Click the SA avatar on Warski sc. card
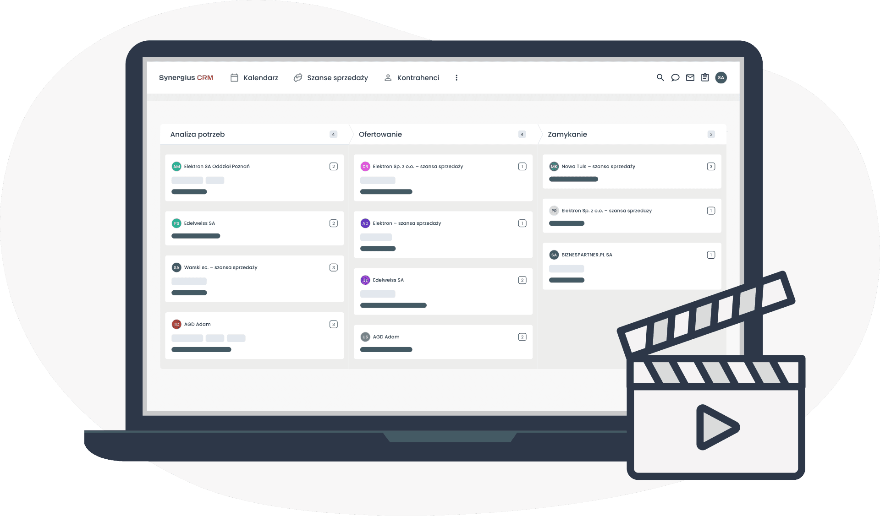 (x=176, y=267)
